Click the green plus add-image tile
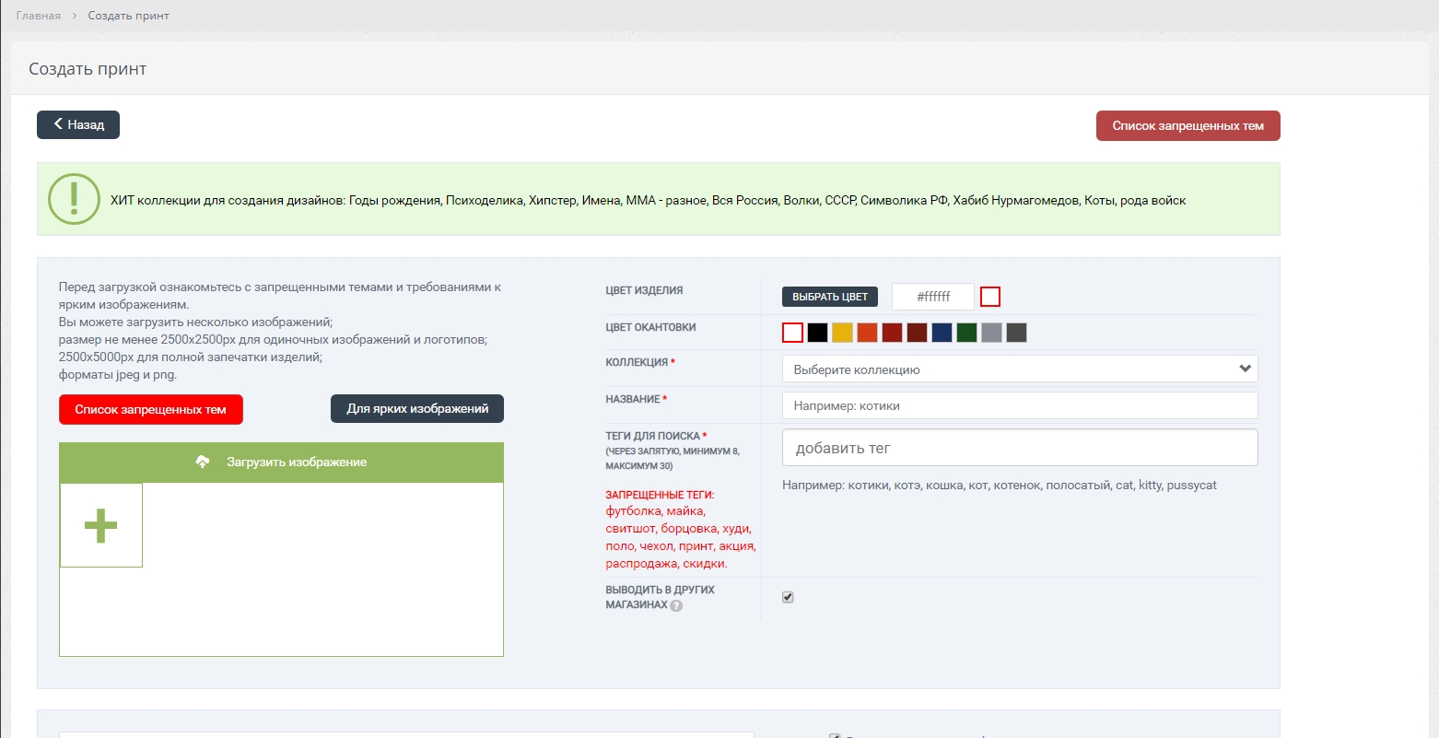Screen dimensions: 1439x738 [x=101, y=525]
